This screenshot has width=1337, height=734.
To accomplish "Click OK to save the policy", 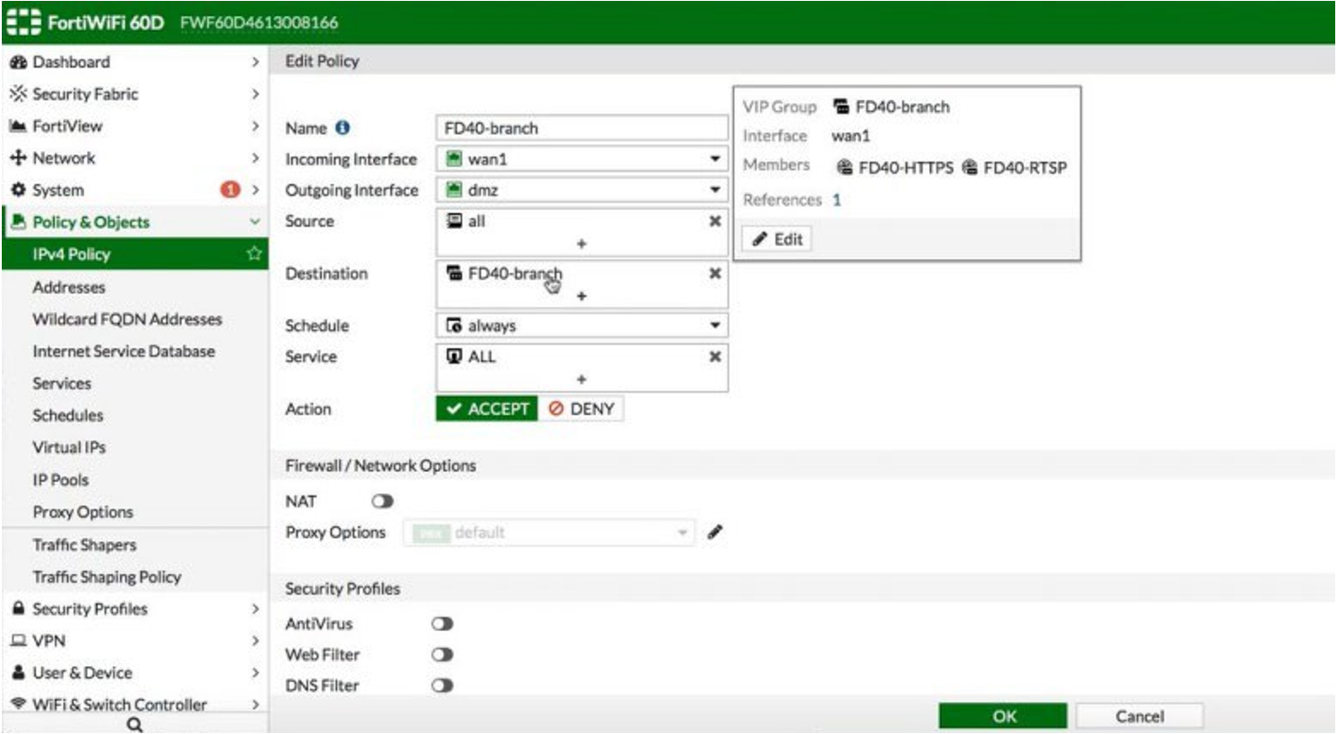I will click(1006, 715).
